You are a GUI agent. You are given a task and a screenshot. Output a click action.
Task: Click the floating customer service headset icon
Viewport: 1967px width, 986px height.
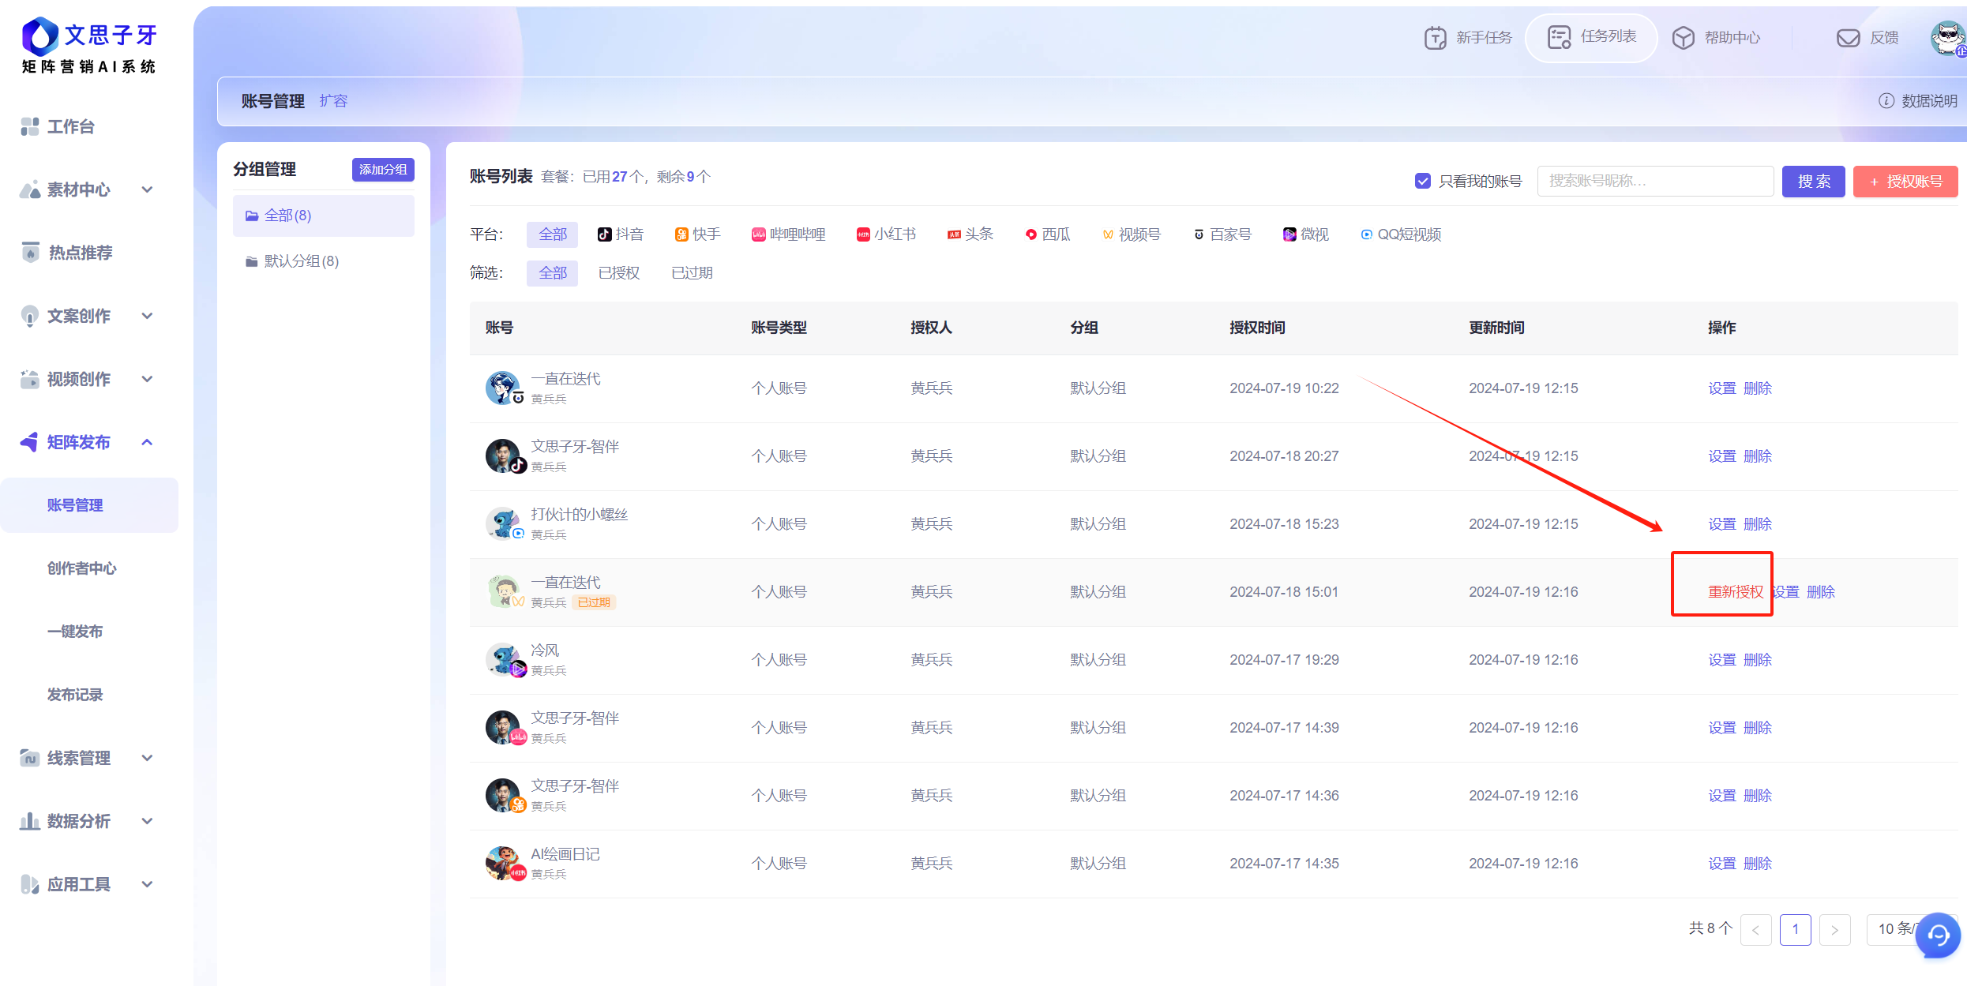click(x=1938, y=935)
